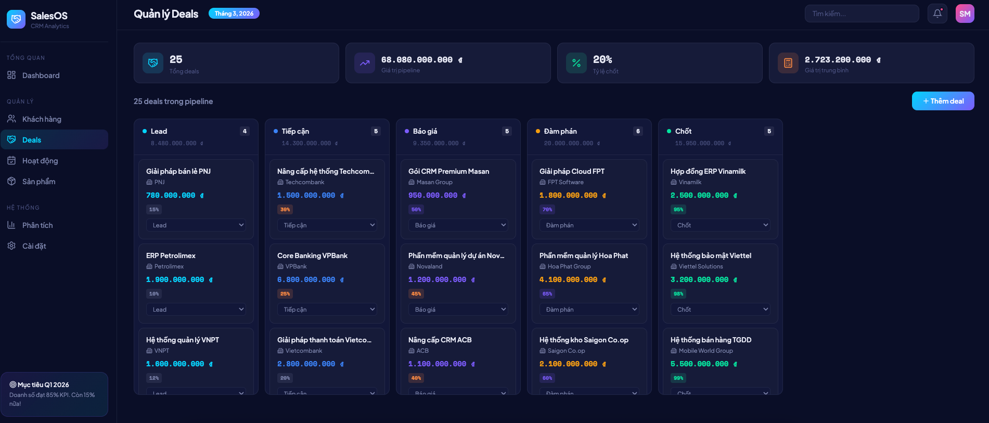Click the company icon beside FPT Software

[543, 183]
